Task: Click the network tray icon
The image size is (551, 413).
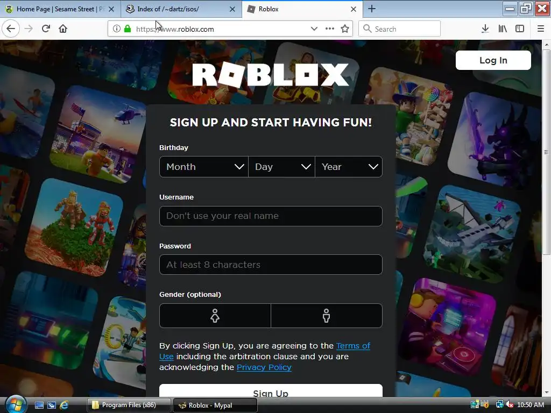Action: pos(499,404)
